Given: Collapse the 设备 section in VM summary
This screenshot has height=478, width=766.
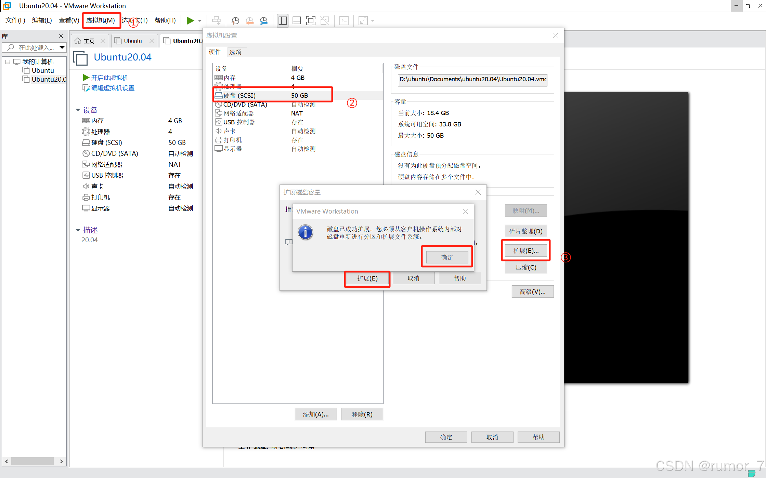Looking at the screenshot, I should (x=78, y=110).
